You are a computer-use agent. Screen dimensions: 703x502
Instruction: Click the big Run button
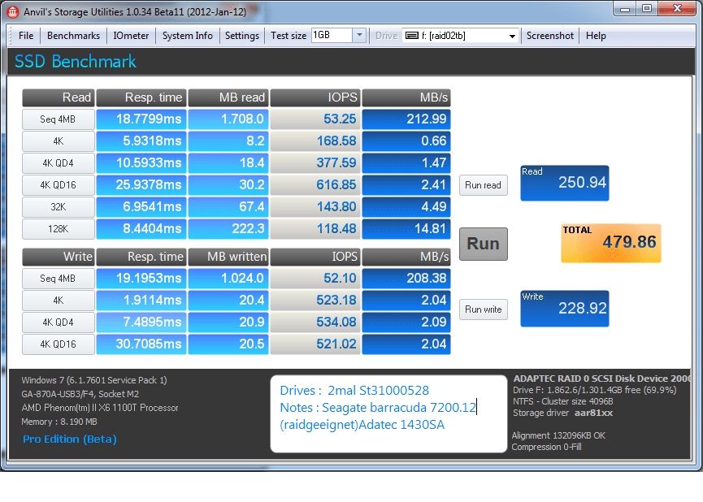coord(484,244)
